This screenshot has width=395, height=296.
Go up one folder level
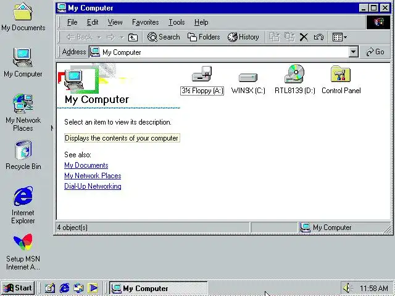point(133,37)
